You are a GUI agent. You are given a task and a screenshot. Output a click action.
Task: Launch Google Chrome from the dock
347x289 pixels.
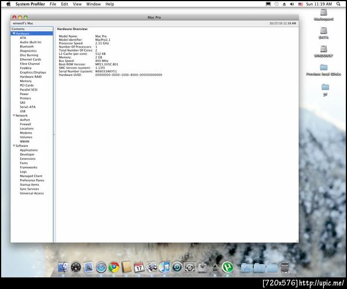[114, 267]
